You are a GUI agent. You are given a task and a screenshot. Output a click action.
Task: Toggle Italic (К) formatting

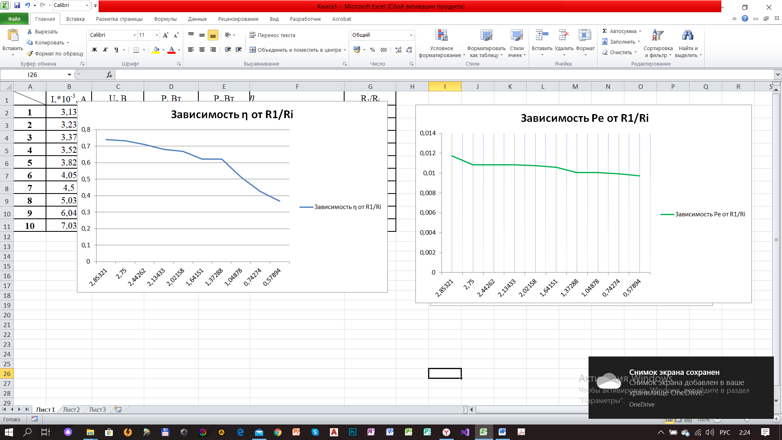pyautogui.click(x=105, y=50)
